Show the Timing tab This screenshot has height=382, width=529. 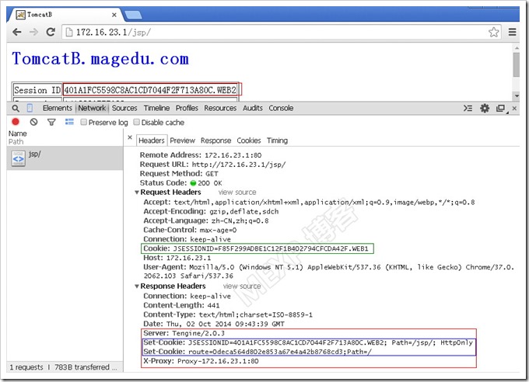point(277,141)
